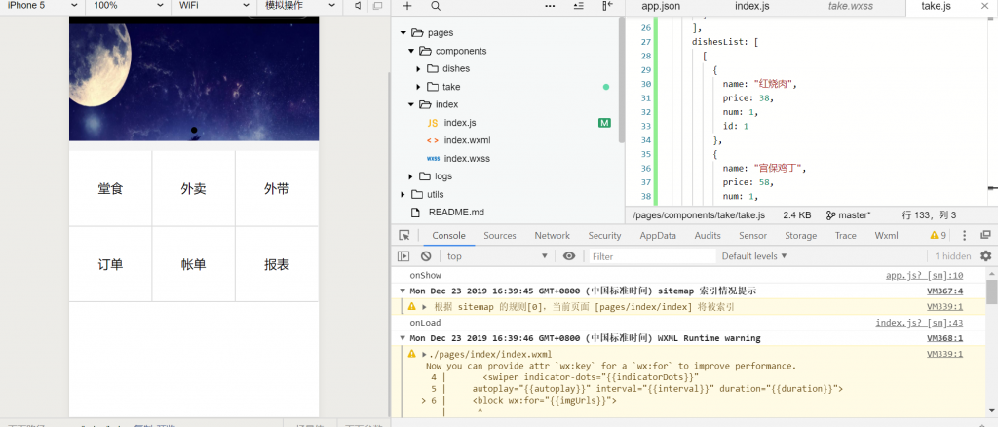Screen dimensions: 998x427
Task: Open the app.js? [sm]:10 source link
Action: coord(924,276)
